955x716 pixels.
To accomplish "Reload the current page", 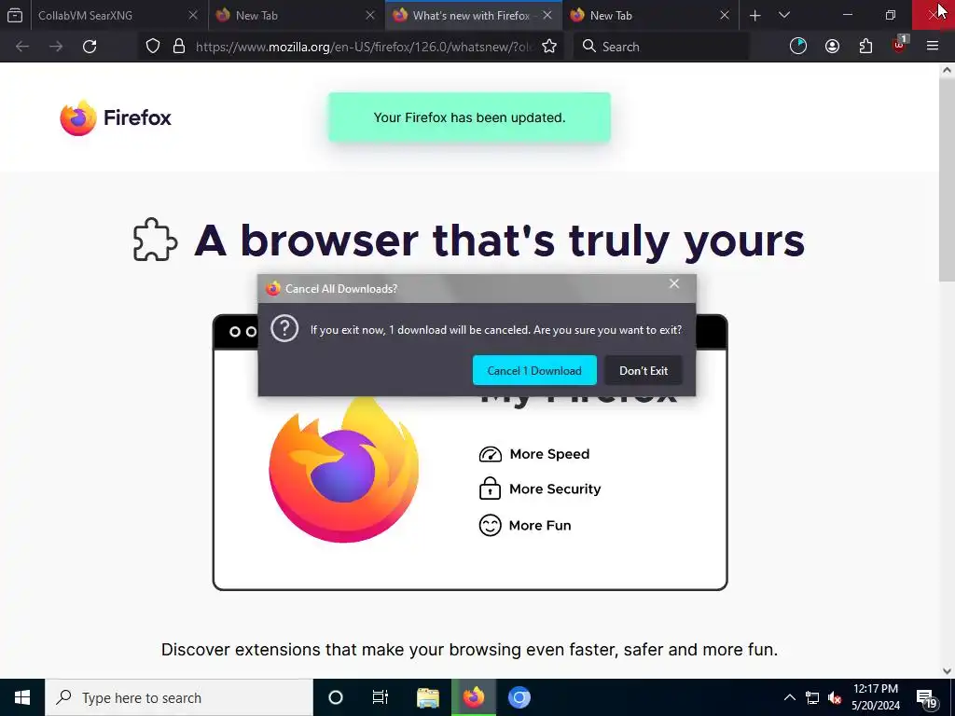I will coord(90,47).
